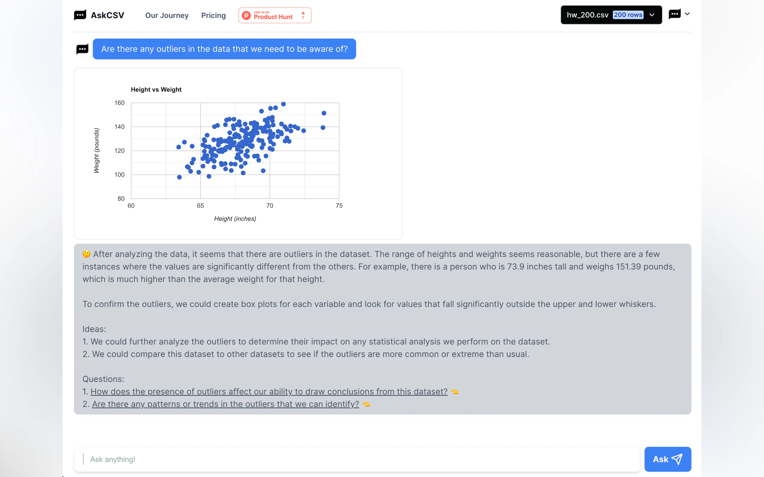Click the chat bubble account icon at top right

tap(675, 14)
